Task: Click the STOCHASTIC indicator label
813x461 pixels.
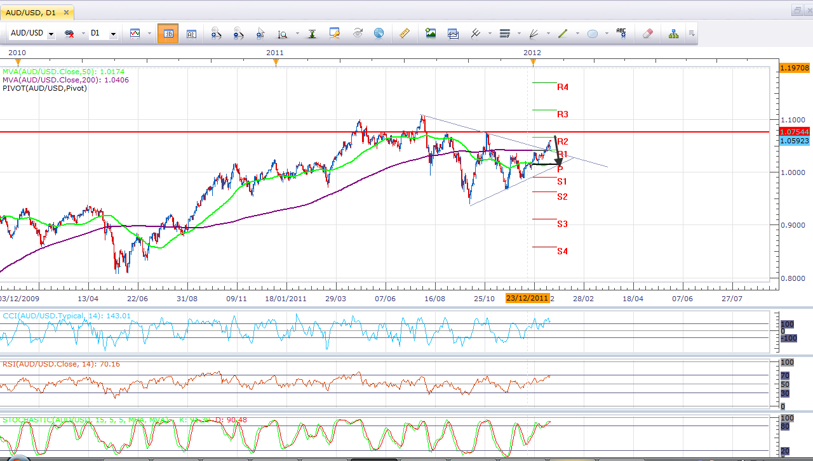Action: 125,420
